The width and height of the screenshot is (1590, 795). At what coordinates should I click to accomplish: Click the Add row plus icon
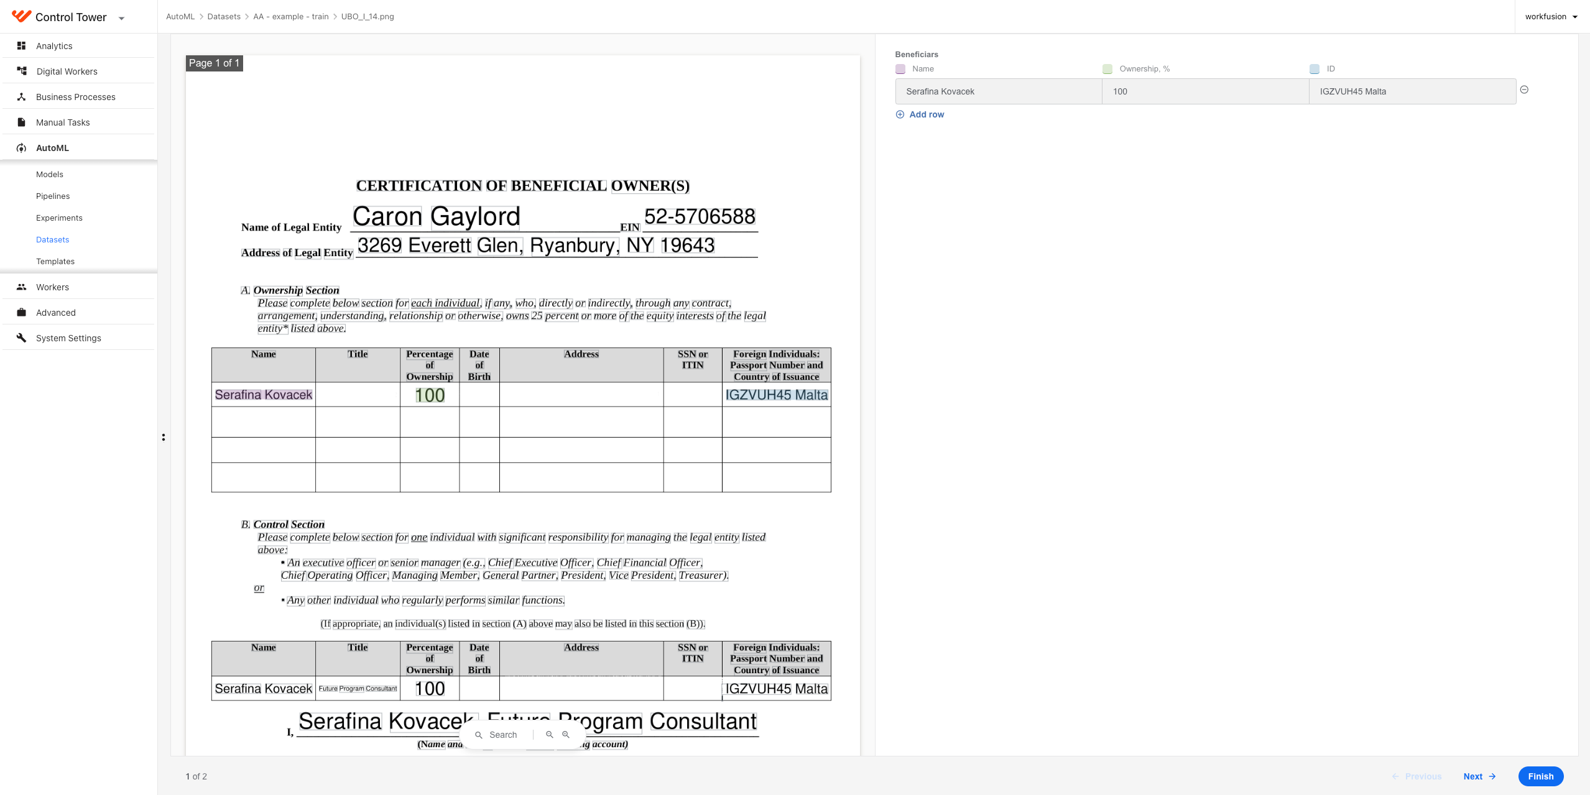pos(900,114)
